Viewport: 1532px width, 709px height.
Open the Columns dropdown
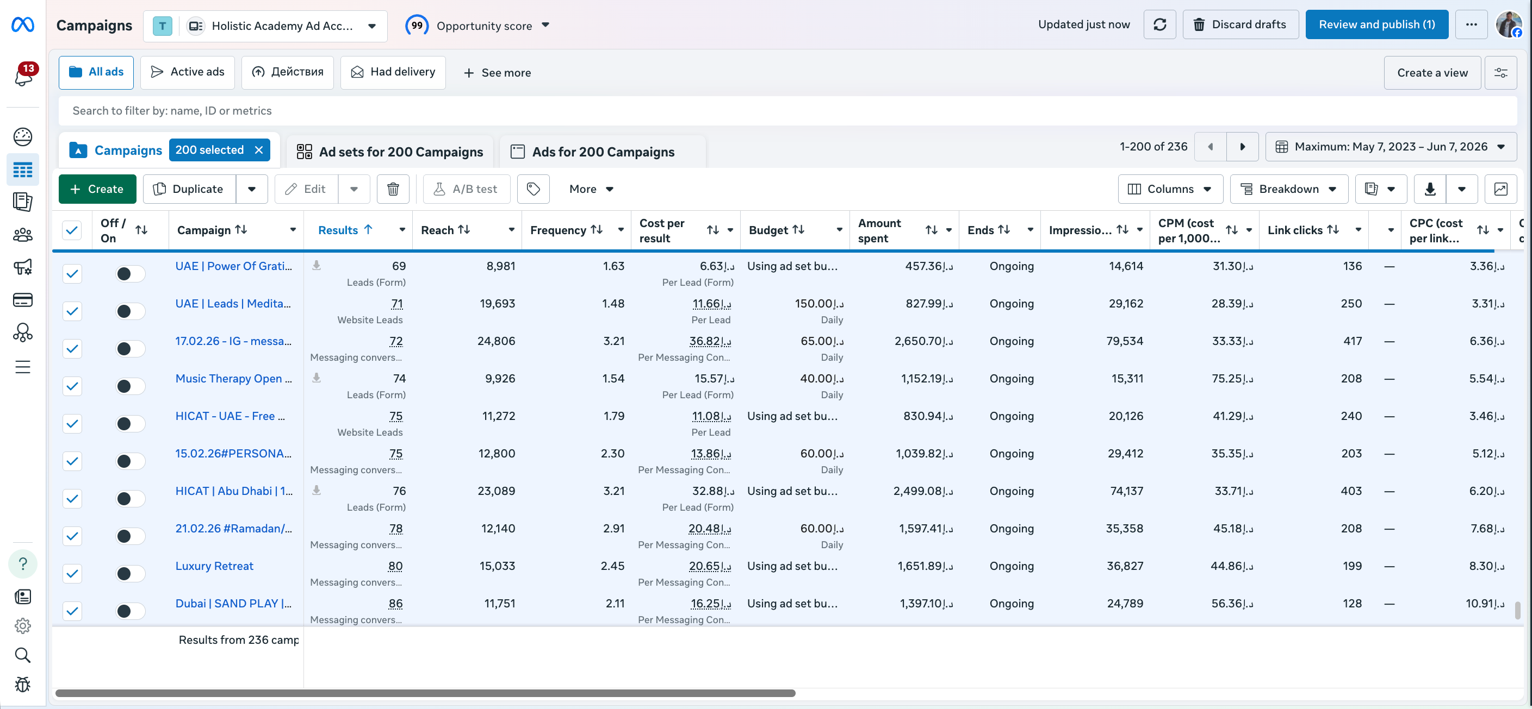pos(1170,189)
